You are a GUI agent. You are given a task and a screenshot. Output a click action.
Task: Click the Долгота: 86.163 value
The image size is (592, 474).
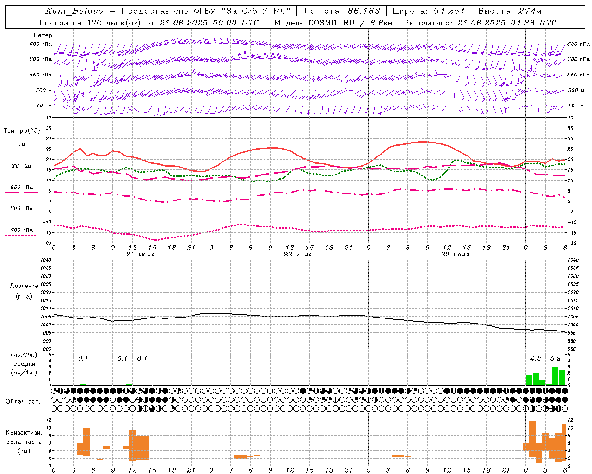[x=342, y=11]
